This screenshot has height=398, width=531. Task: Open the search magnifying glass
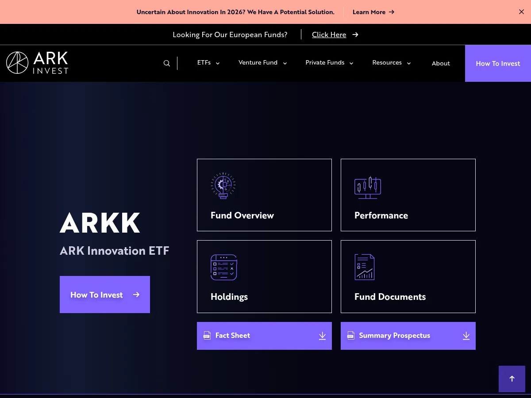coord(167,63)
